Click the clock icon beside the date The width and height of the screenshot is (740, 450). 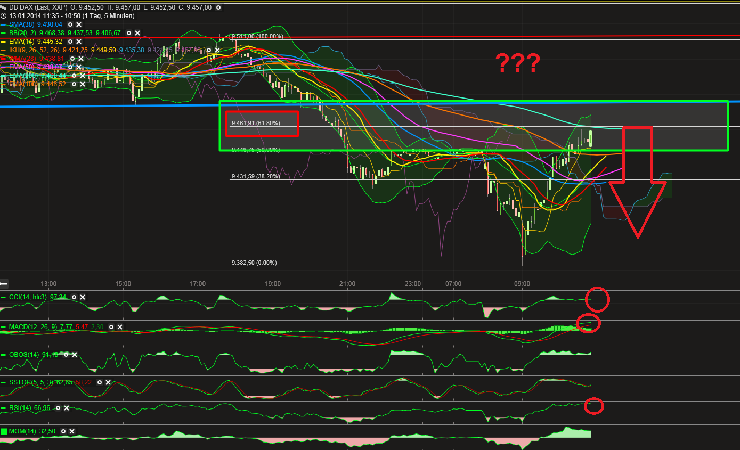click(4, 16)
